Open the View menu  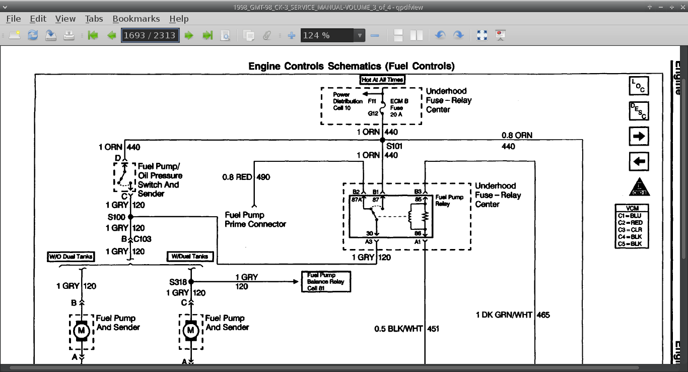click(65, 19)
